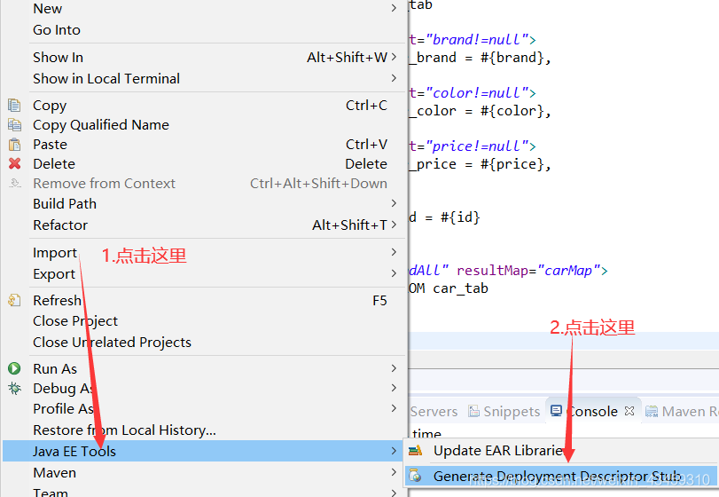This screenshot has height=497, width=719.
Task: Expand Show in Local Terminal submenu arrow
Action: pyautogui.click(x=394, y=78)
